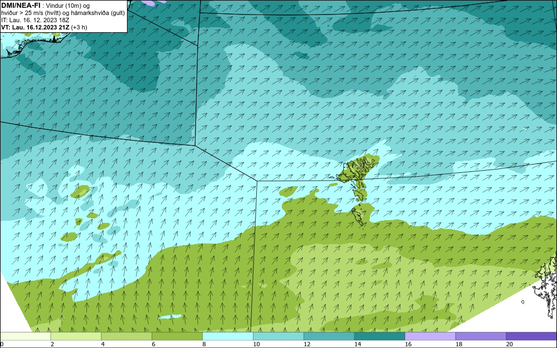This screenshot has width=557, height=348.
Task: Click the 4–6 m/s green legend swatch
Action: pos(126,336)
